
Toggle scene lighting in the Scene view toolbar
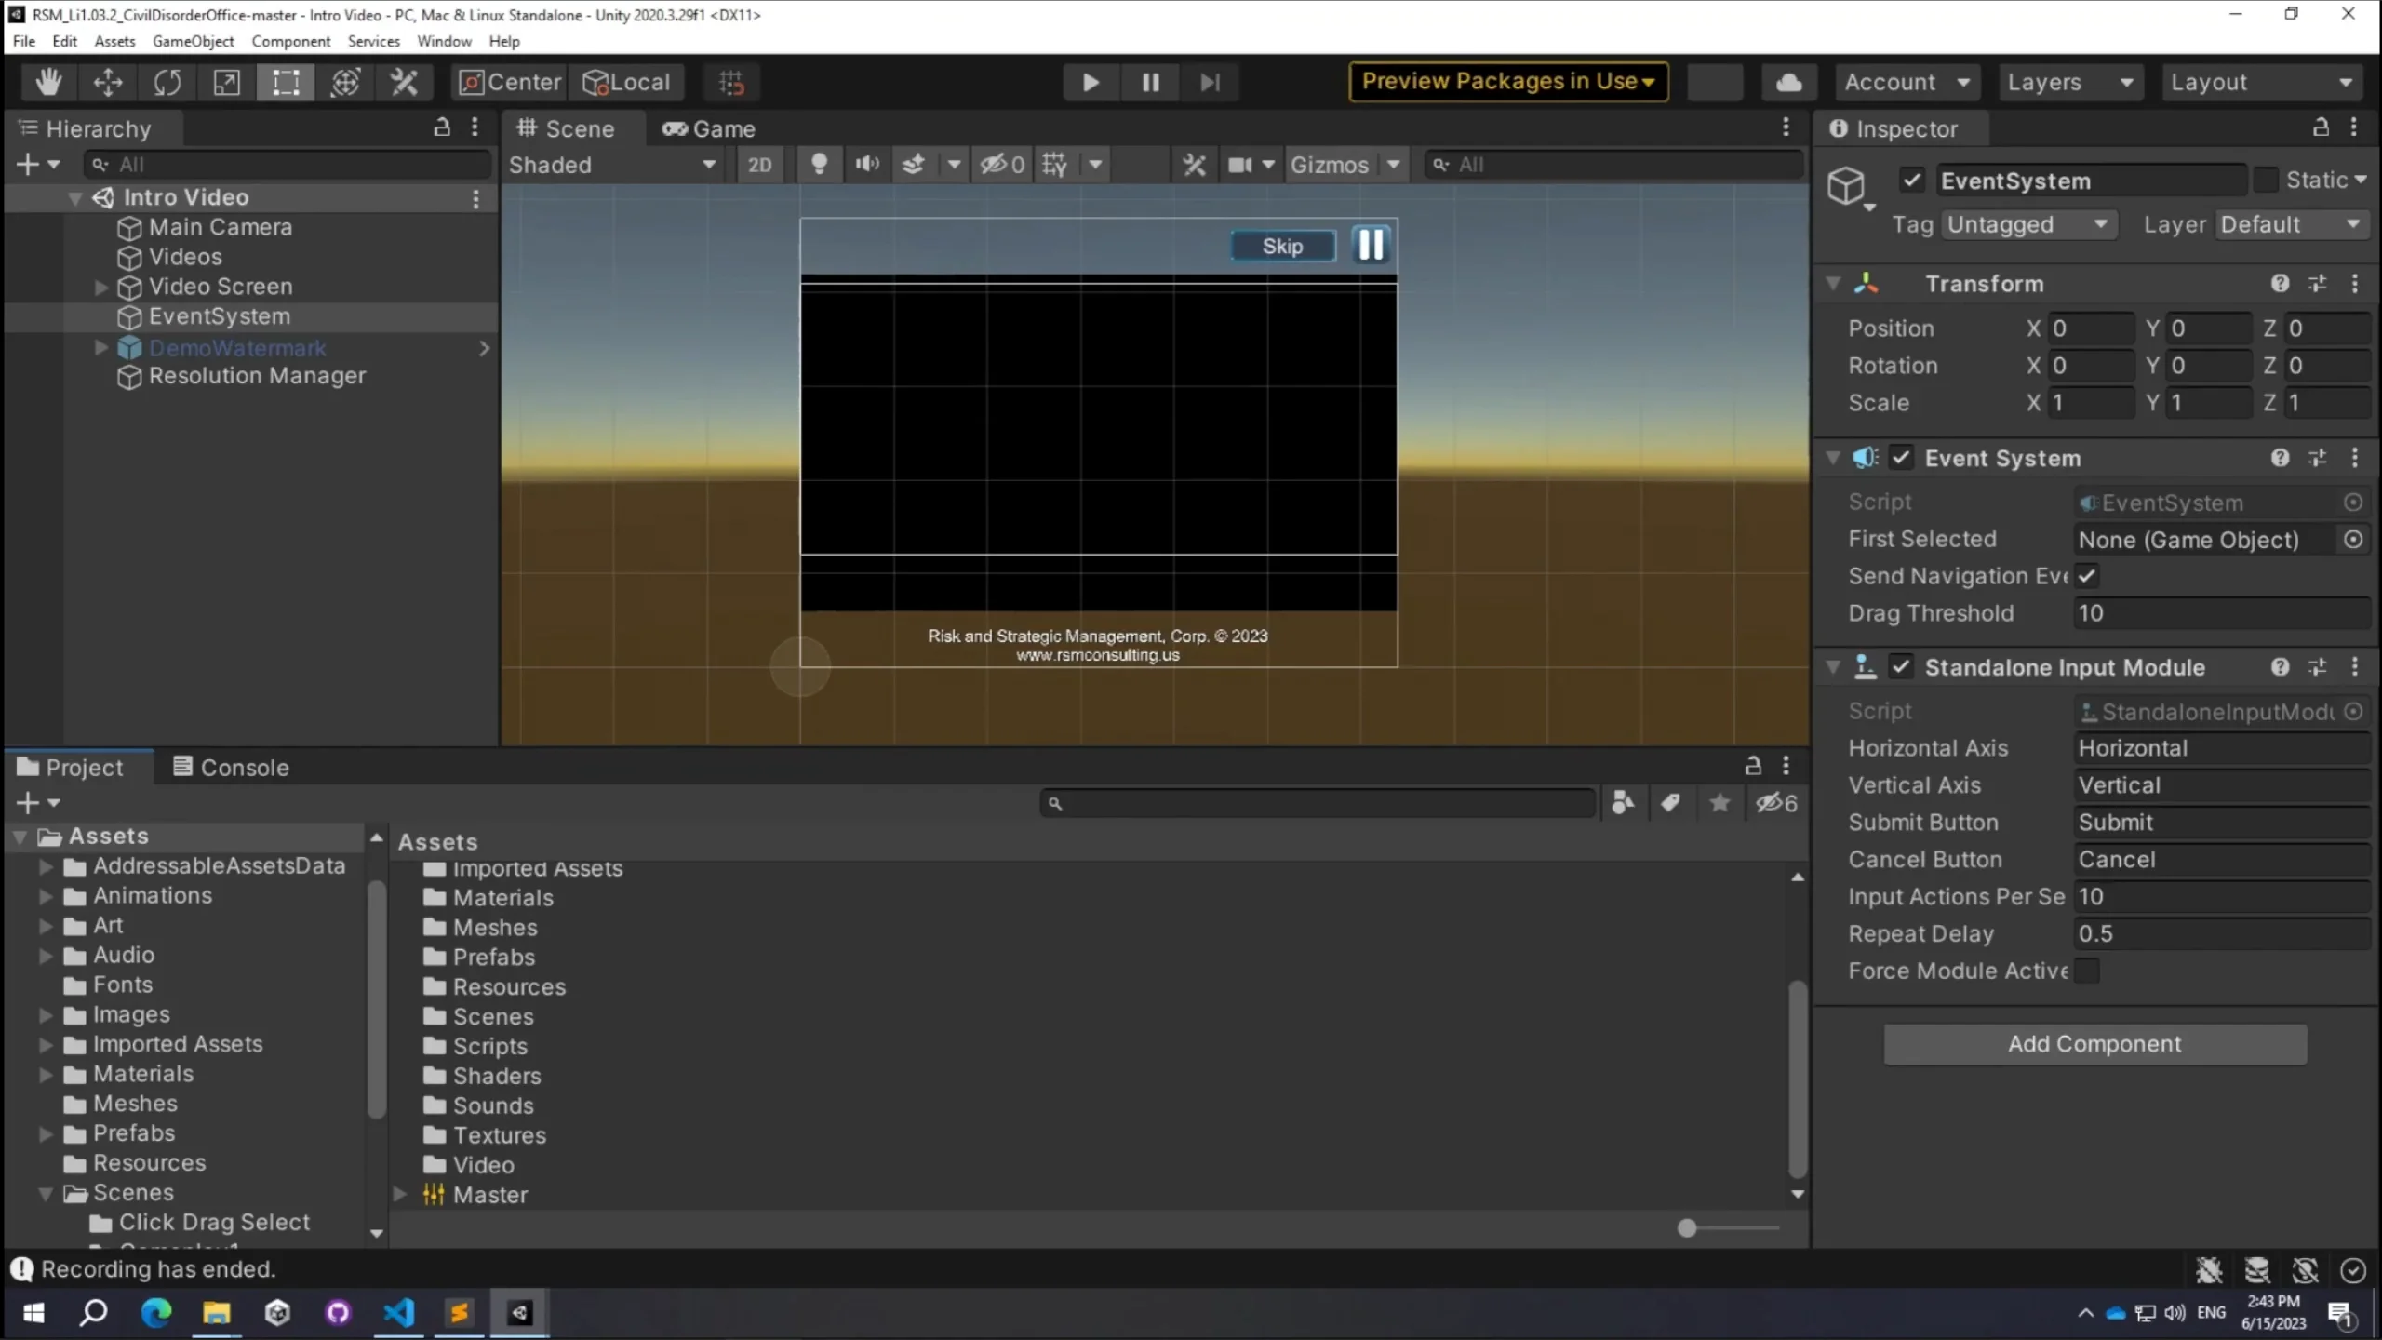pyautogui.click(x=819, y=164)
